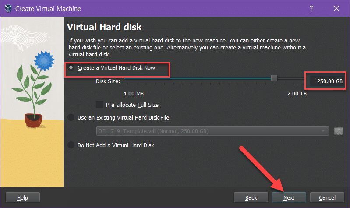Click the 2.00 TB maximum size label

(297, 94)
